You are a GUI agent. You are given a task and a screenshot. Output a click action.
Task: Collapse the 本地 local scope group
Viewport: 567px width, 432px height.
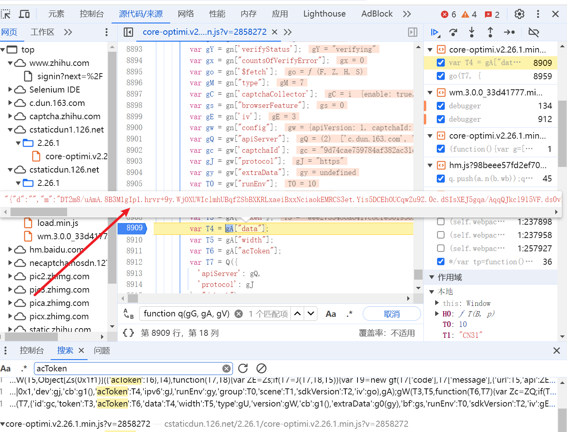tap(432, 291)
